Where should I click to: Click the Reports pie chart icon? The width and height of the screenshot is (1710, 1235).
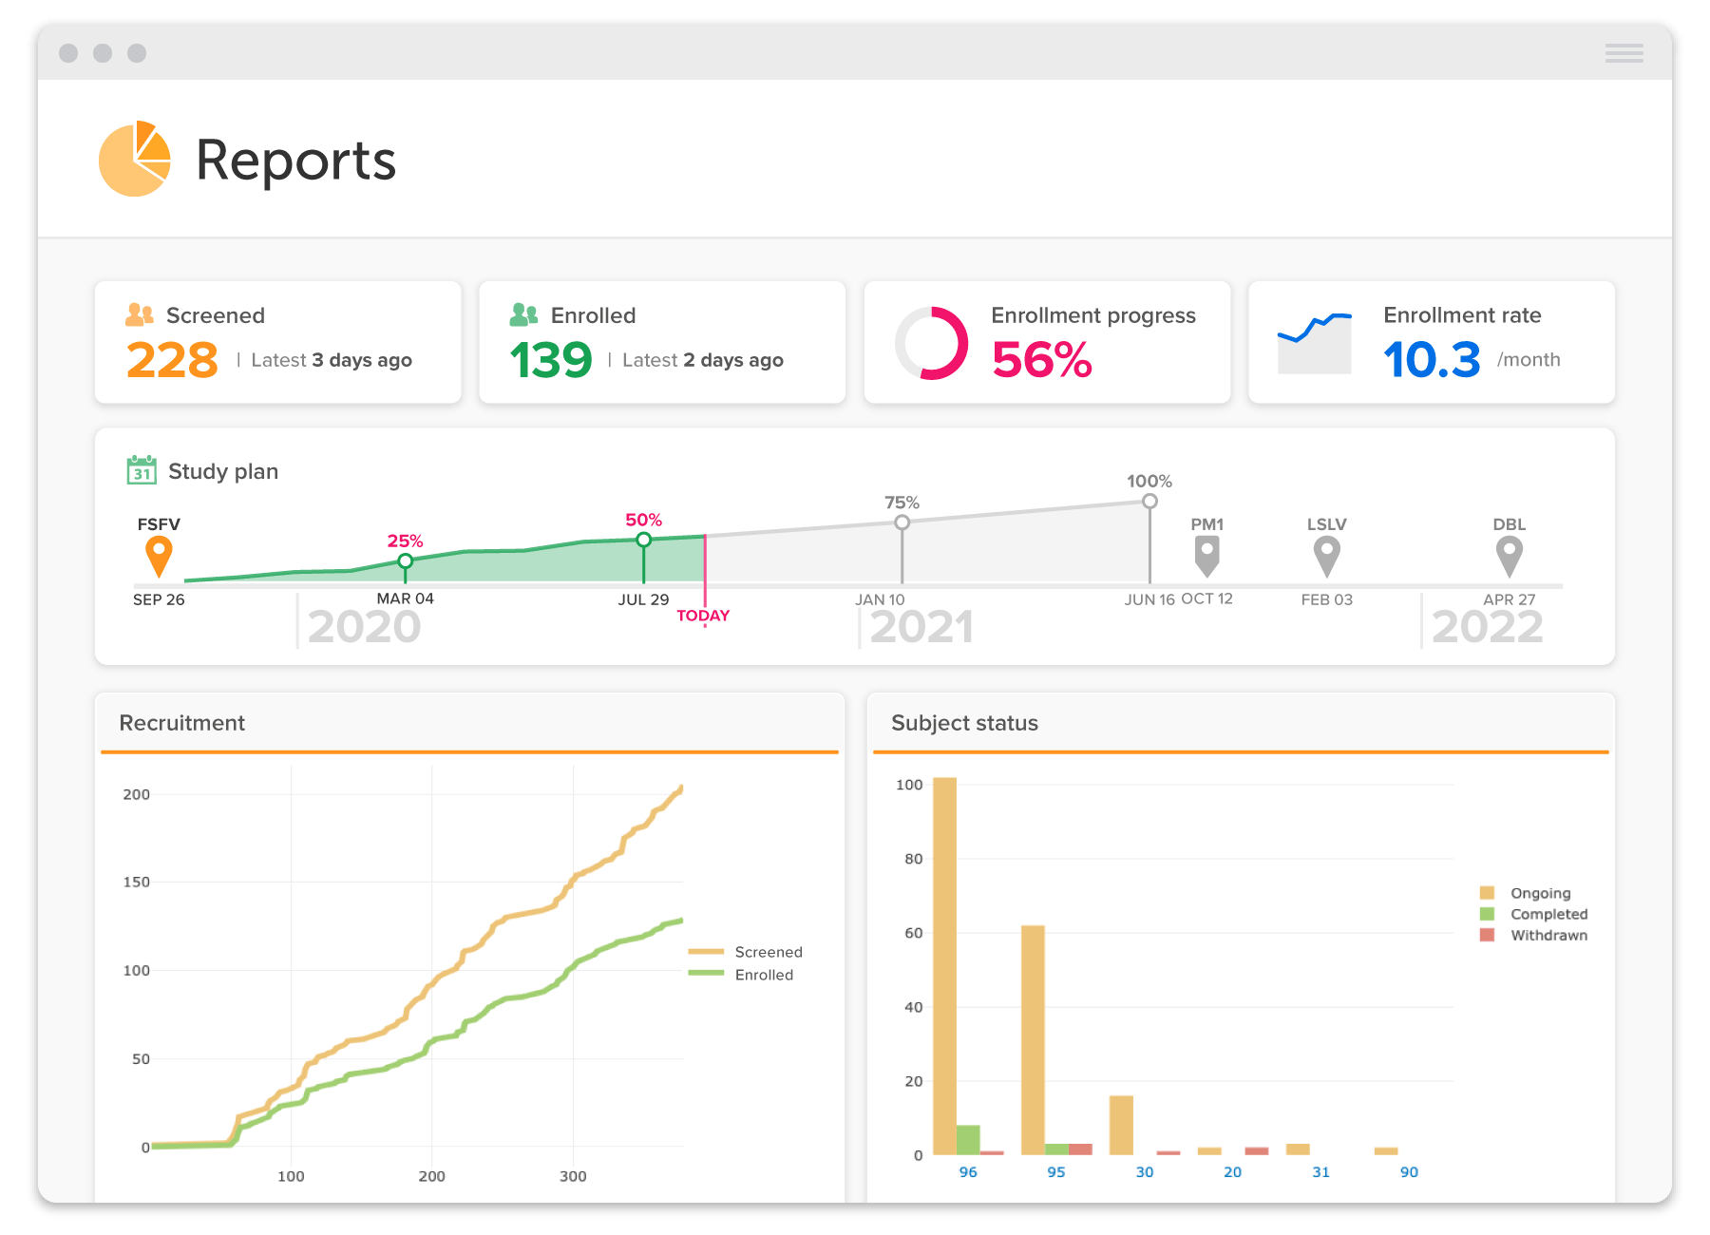(135, 159)
